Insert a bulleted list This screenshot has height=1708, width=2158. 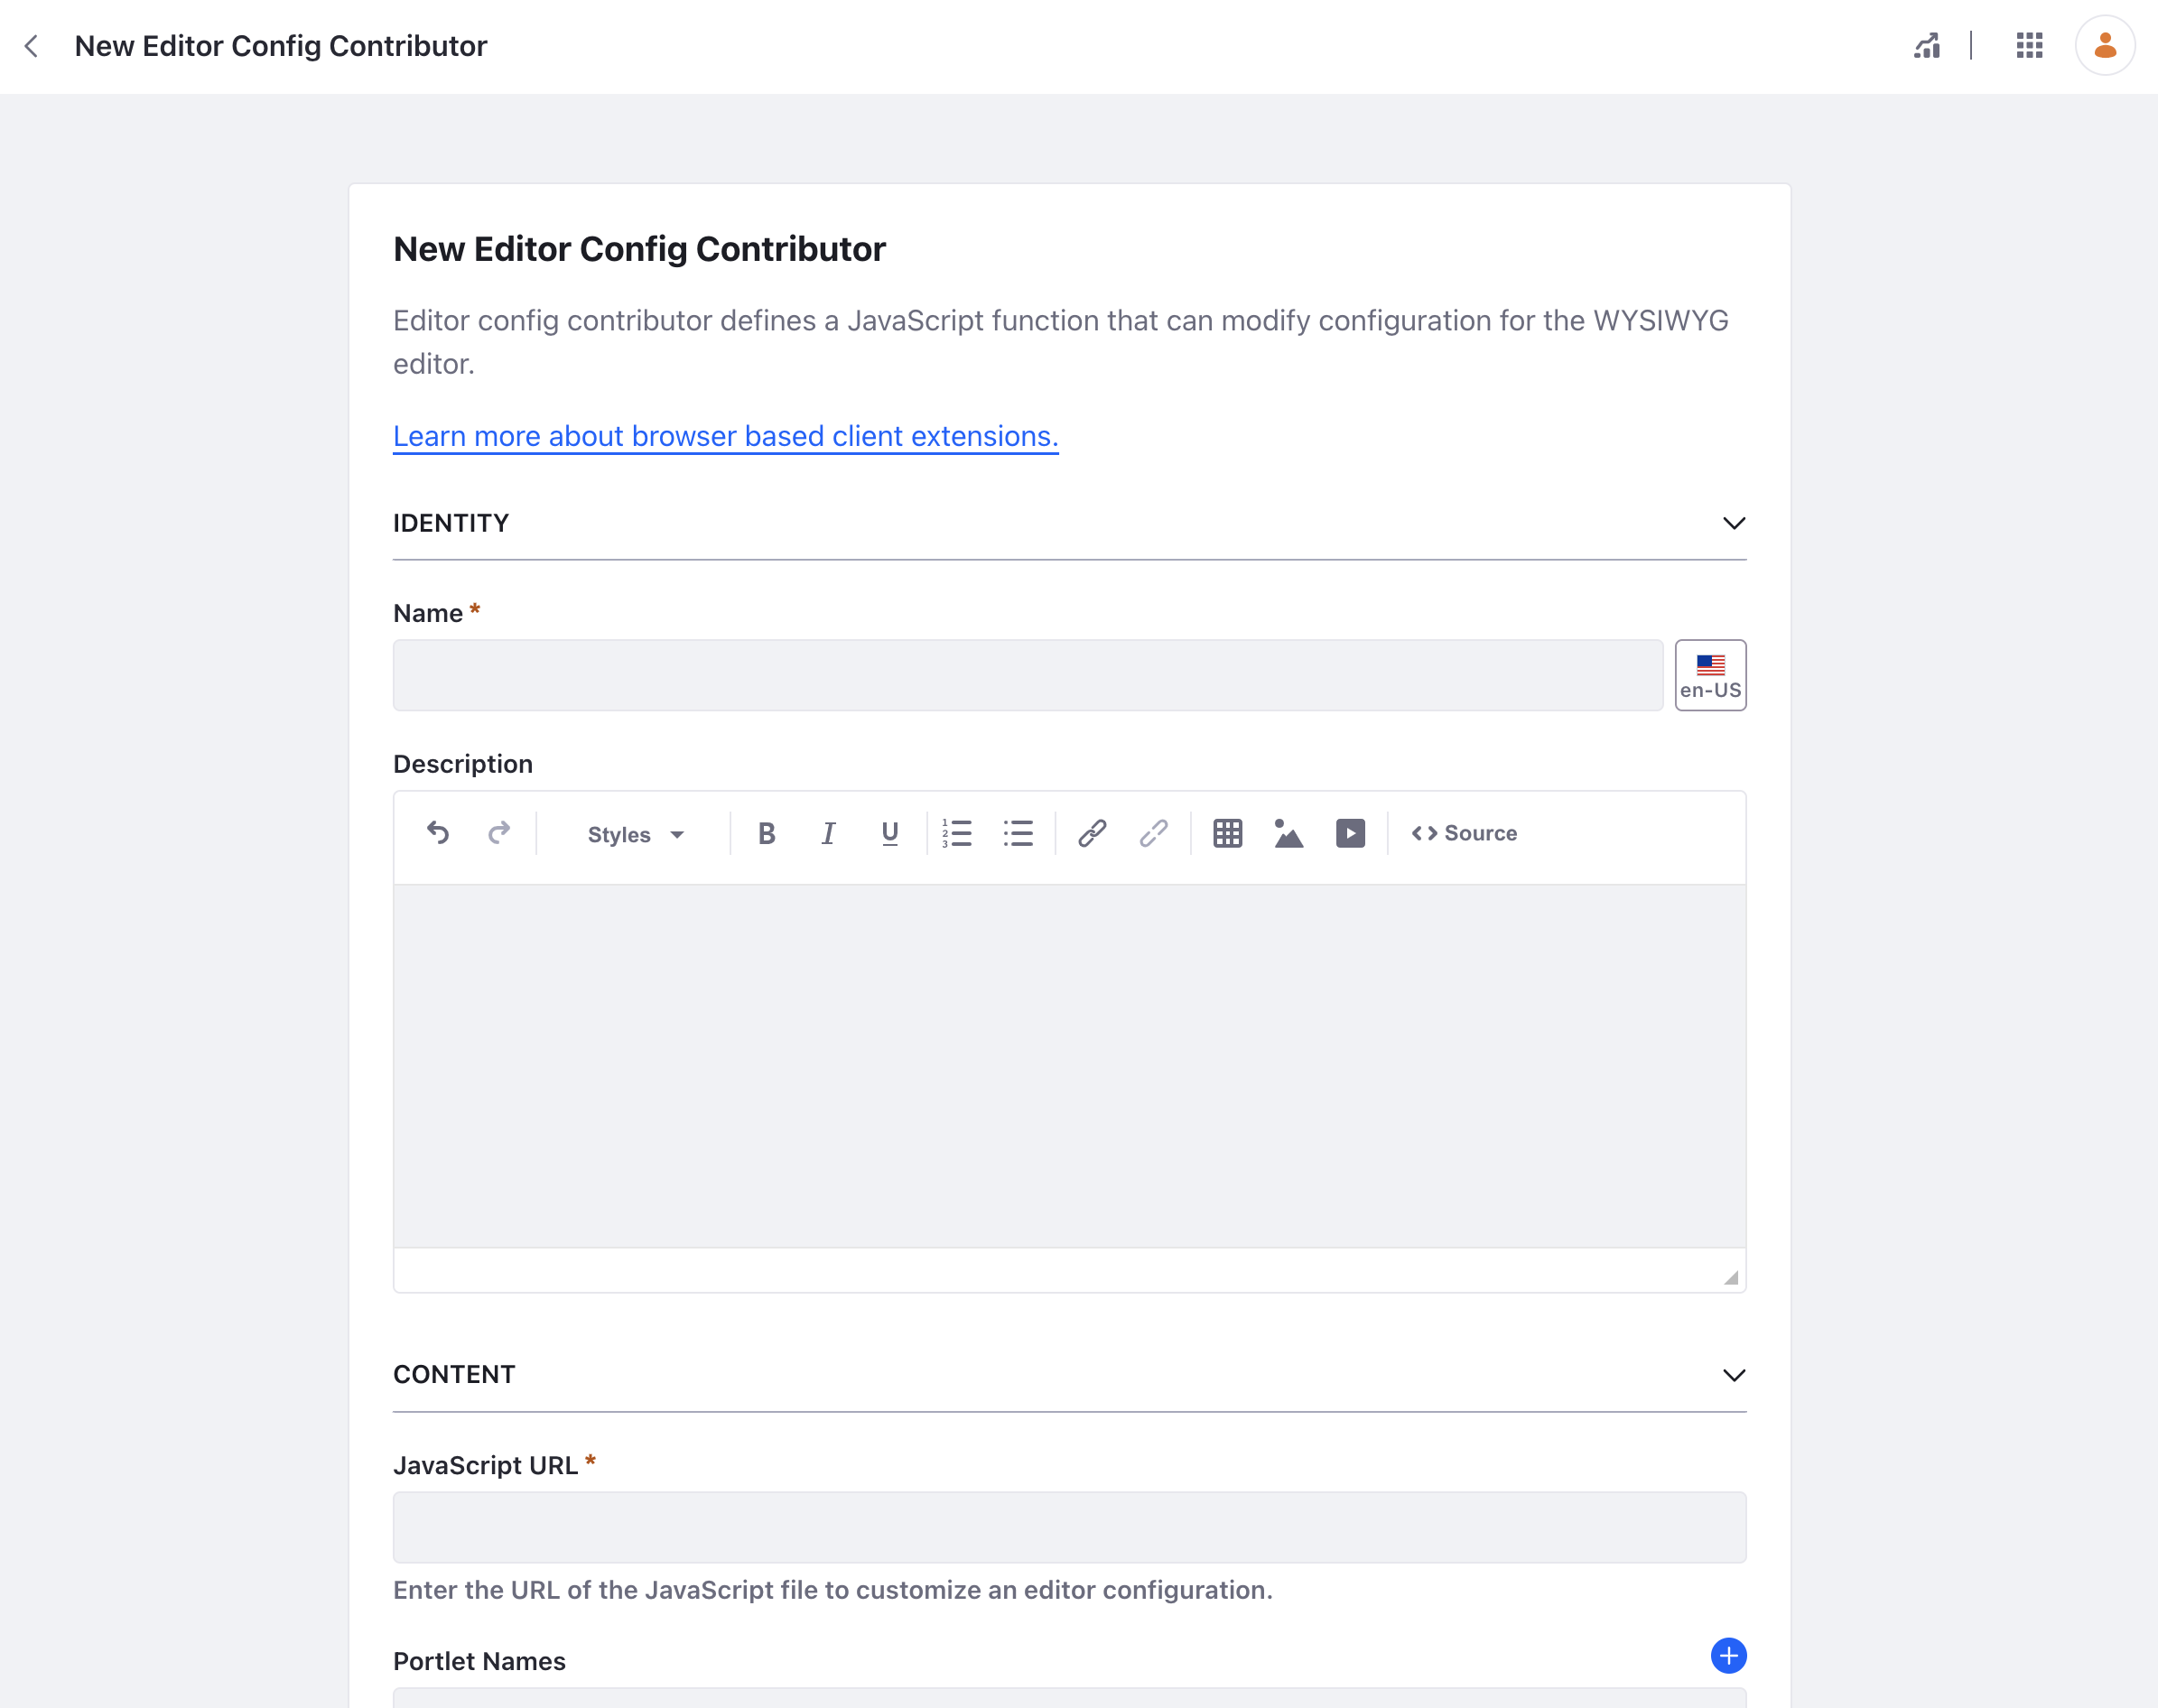[x=1018, y=833]
